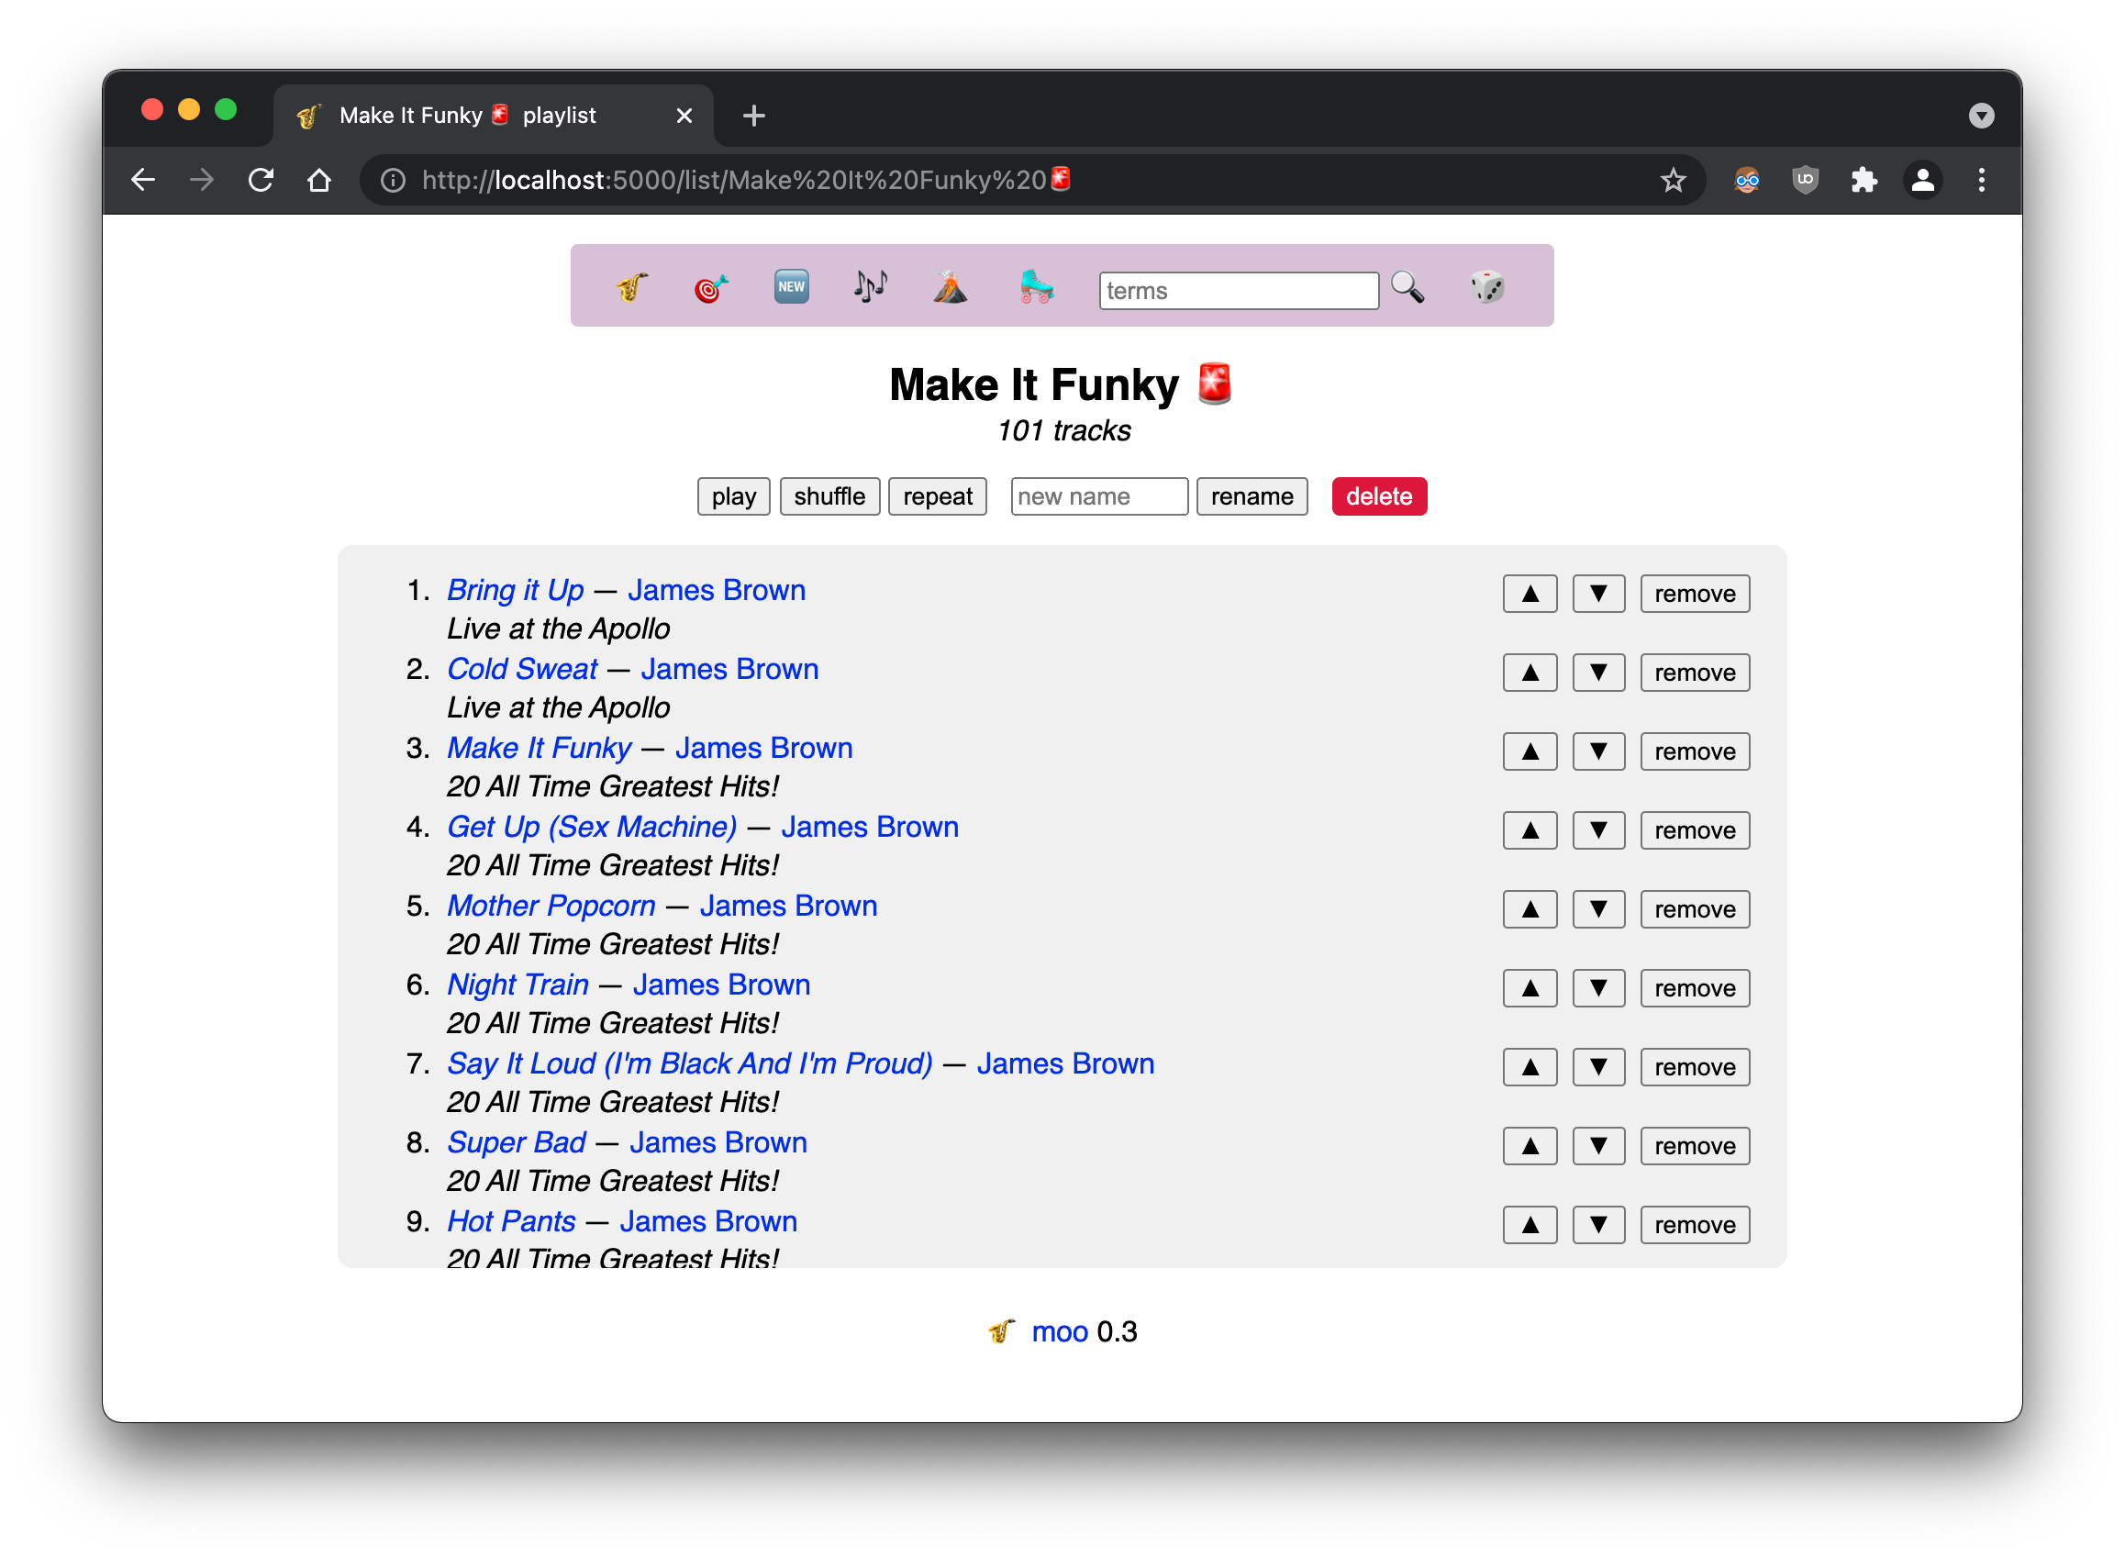Open Chrome three-dot menu

[x=1981, y=180]
